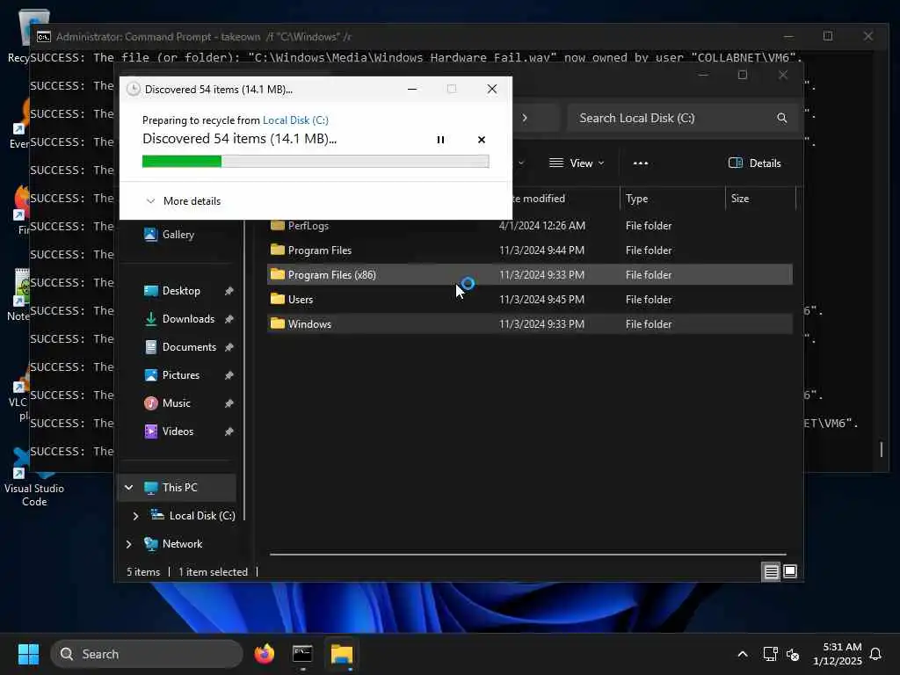Switch to details list view icon in status bar
The width and height of the screenshot is (900, 675).
click(771, 571)
